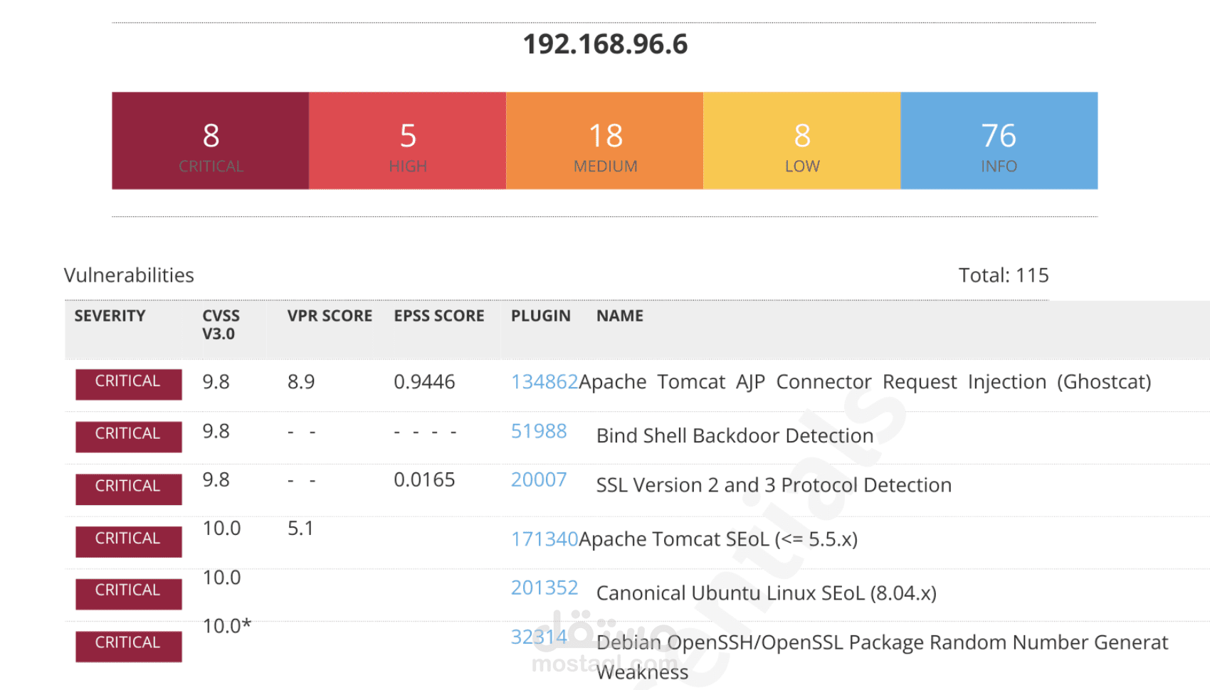The image size is (1210, 690).
Task: Open plugin link 134862
Action: pyautogui.click(x=544, y=382)
